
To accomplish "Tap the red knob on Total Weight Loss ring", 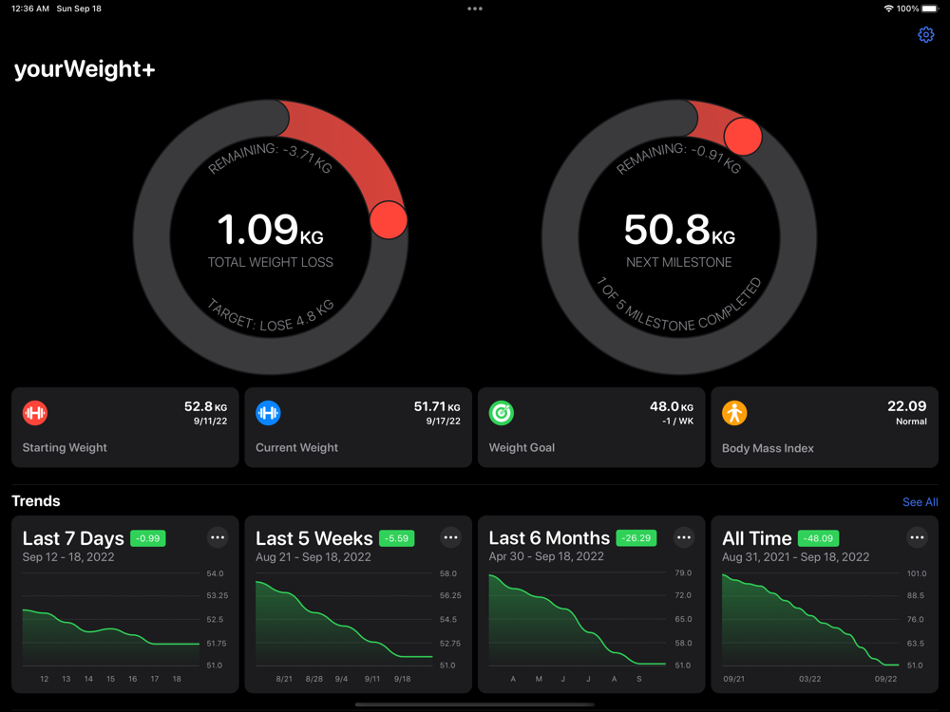I will (x=389, y=220).
